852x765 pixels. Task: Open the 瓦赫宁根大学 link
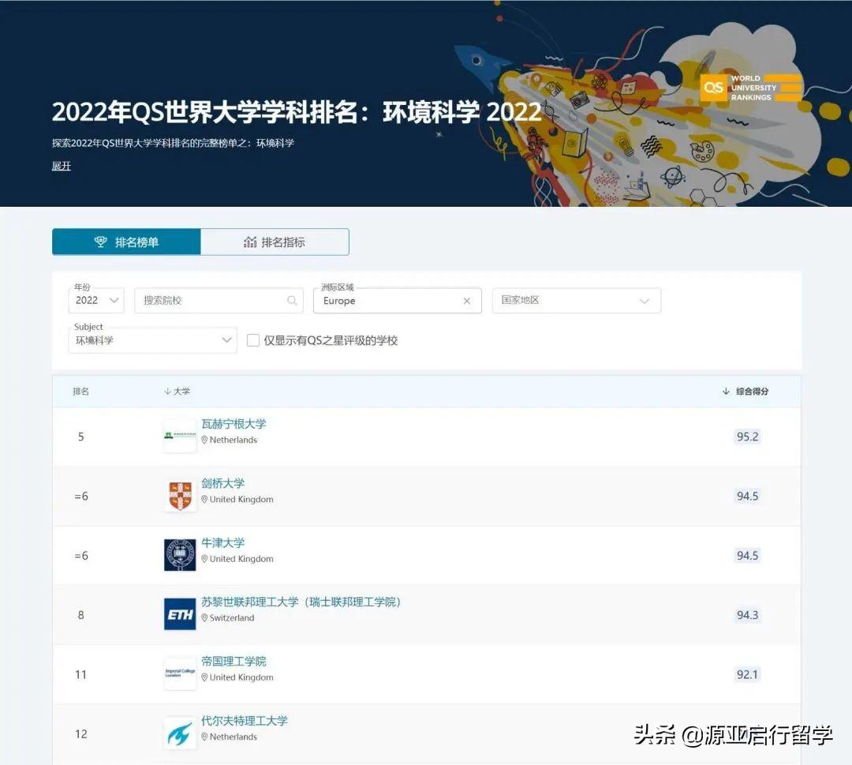(234, 423)
